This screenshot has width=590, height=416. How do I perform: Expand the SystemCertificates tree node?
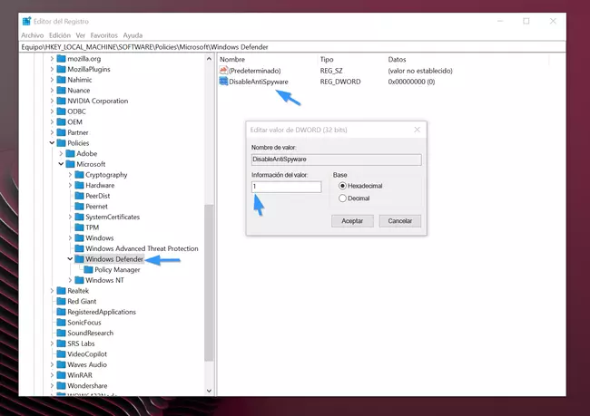pyautogui.click(x=70, y=218)
